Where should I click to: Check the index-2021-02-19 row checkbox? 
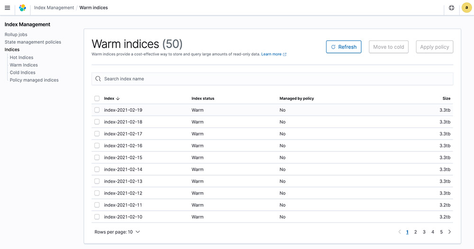[97, 110]
